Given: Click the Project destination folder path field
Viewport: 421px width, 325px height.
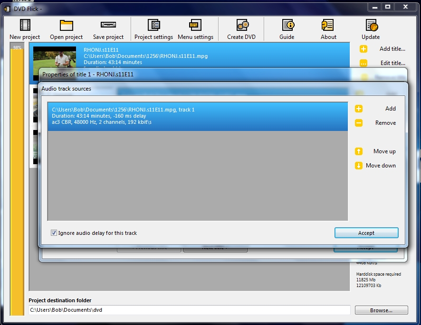Looking at the screenshot, I should pyautogui.click(x=189, y=310).
